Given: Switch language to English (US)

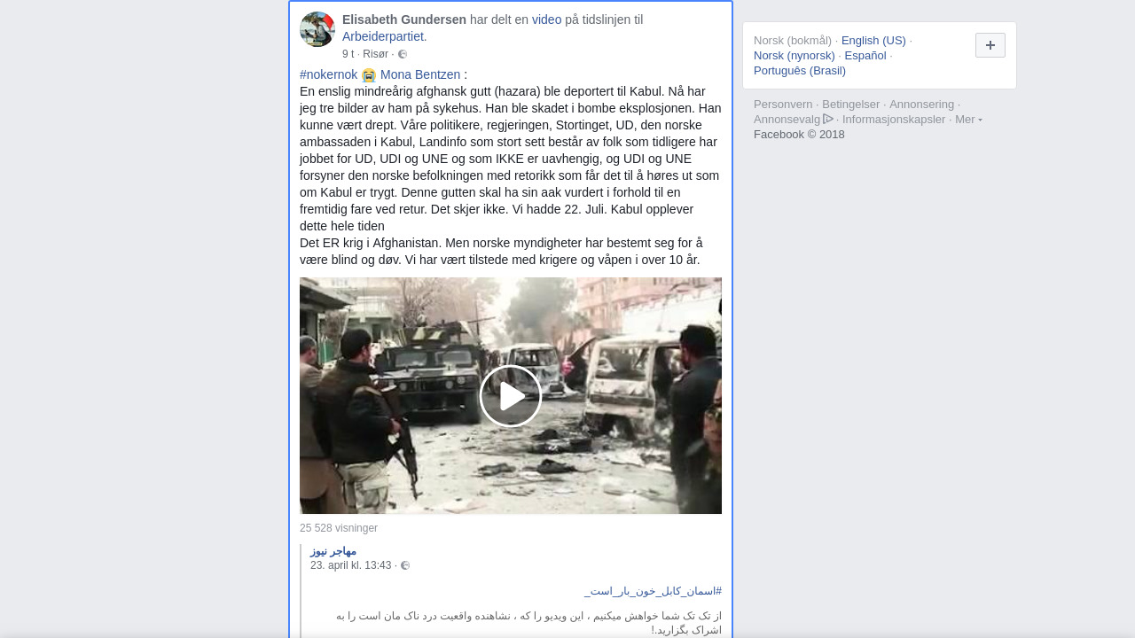Looking at the screenshot, I should (873, 40).
